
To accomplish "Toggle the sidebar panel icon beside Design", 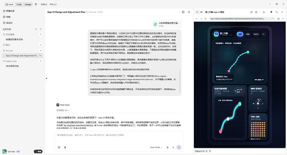I will coord(36,4).
